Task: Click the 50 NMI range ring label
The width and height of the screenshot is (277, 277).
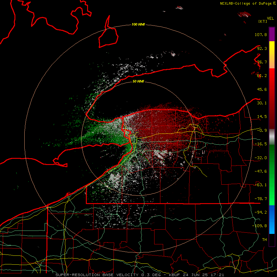Action: coord(138,81)
